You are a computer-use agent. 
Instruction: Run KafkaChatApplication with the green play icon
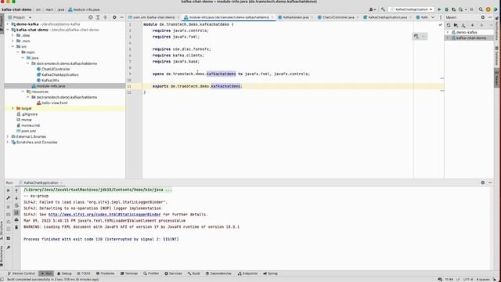coord(439,9)
